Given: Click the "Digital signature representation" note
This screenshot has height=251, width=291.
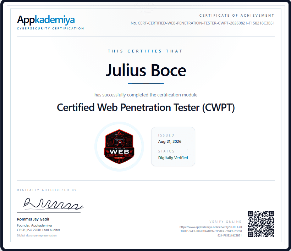Looking at the screenshot, I should (37, 235).
